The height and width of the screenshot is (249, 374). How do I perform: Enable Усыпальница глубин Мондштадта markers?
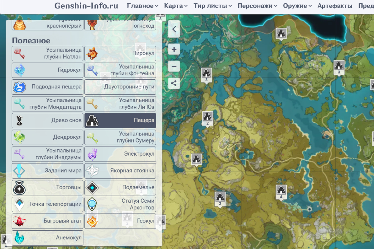pyautogui.click(x=48, y=104)
